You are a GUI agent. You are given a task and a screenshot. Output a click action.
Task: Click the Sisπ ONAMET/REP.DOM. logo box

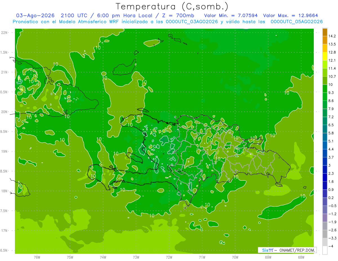click(x=287, y=250)
